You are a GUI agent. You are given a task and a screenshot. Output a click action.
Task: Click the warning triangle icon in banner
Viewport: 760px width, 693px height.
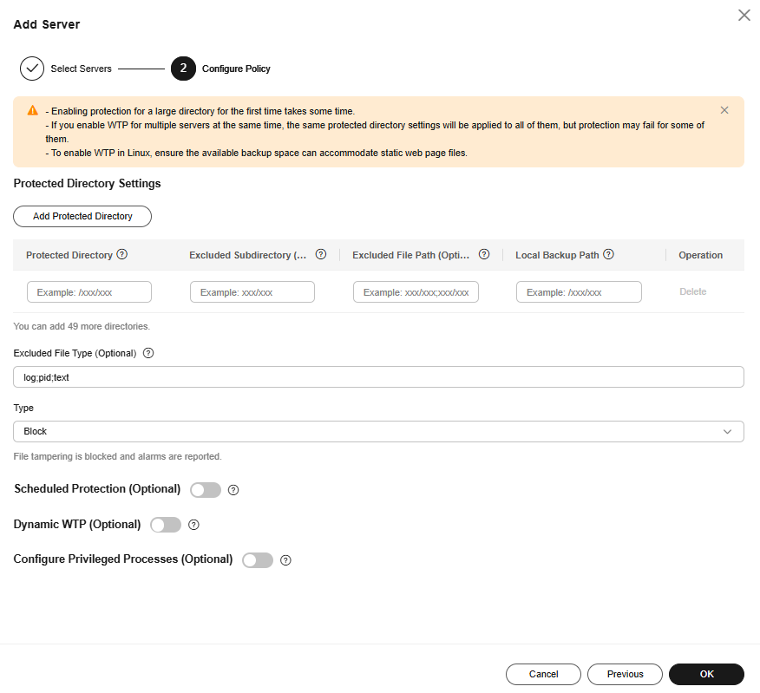(32, 110)
